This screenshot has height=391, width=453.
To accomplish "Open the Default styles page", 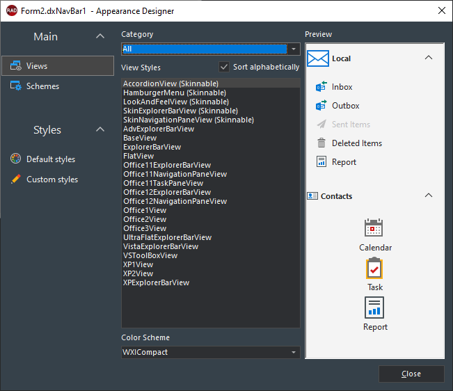I will 50,159.
